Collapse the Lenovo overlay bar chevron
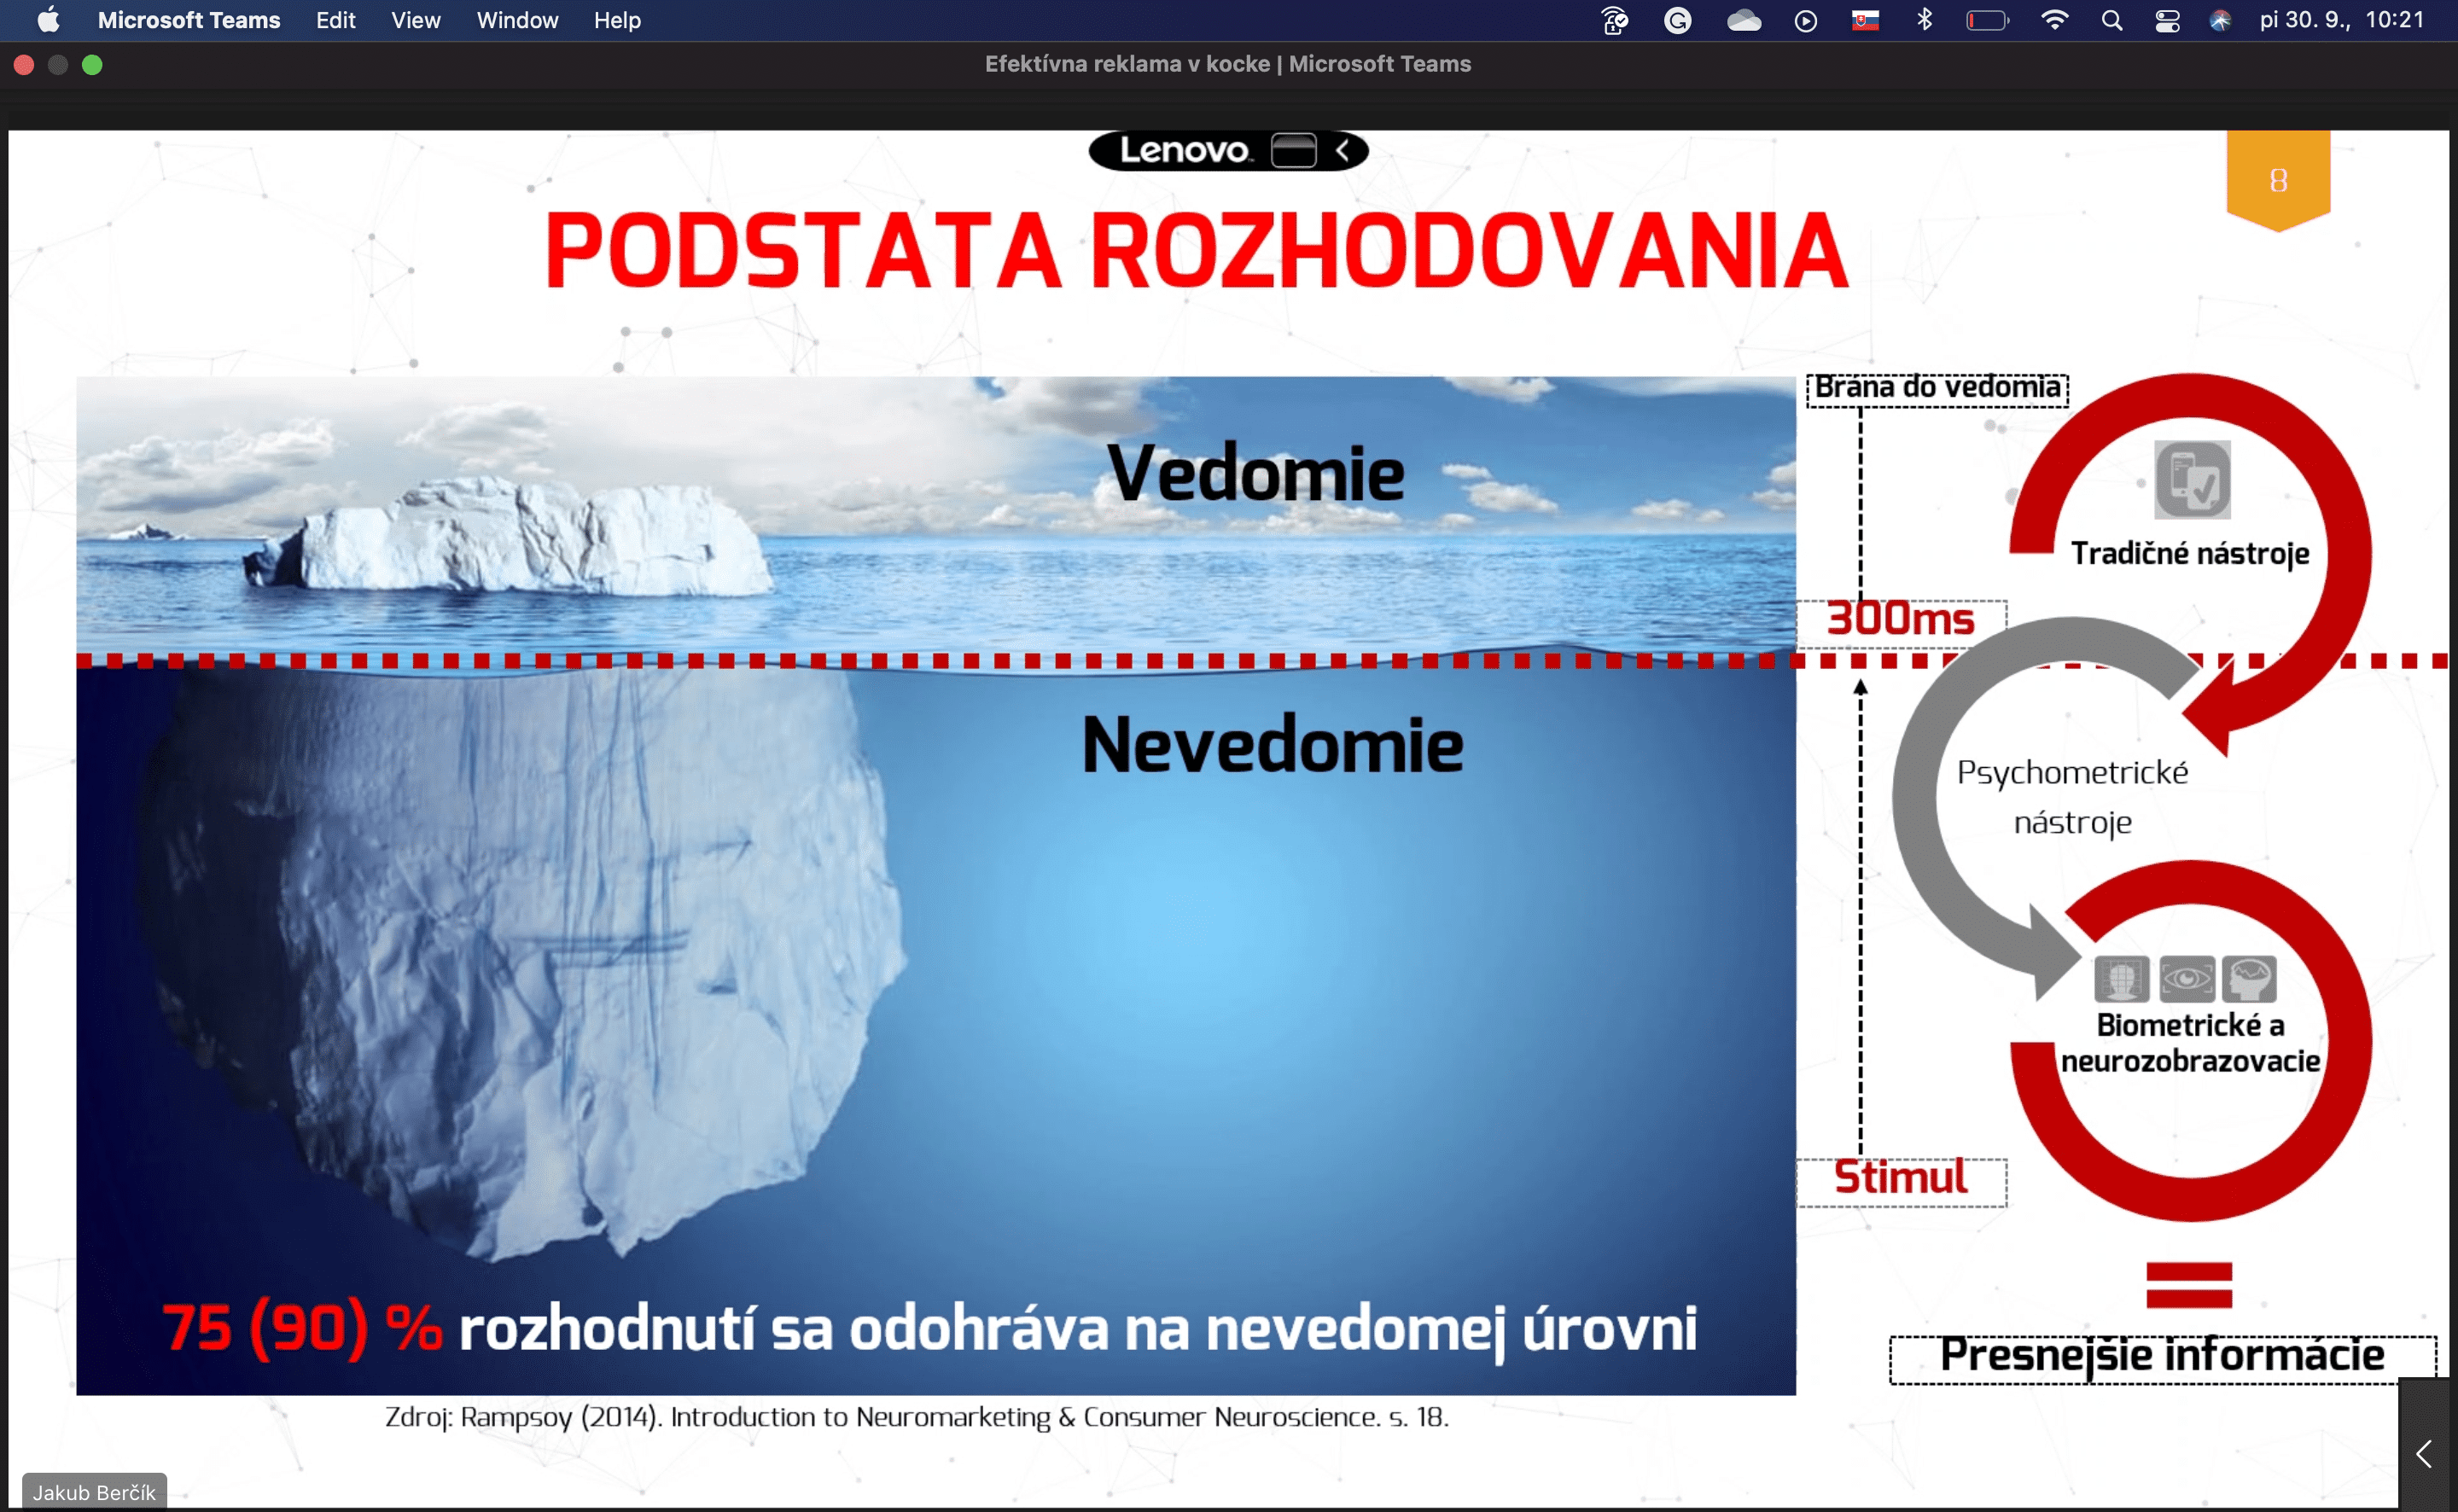 (1343, 151)
